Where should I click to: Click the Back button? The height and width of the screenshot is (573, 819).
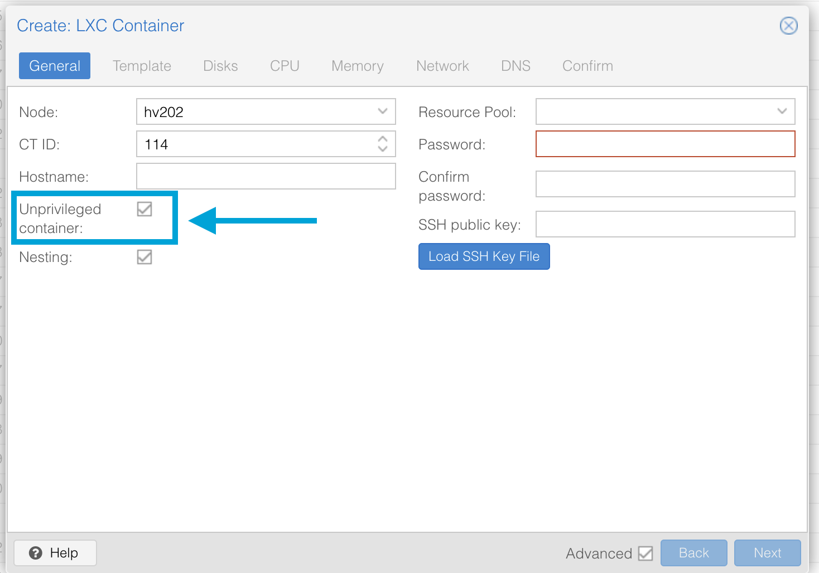[693, 553]
